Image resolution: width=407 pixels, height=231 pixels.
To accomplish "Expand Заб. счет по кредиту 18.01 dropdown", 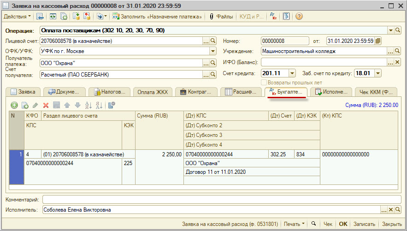I will [378, 73].
